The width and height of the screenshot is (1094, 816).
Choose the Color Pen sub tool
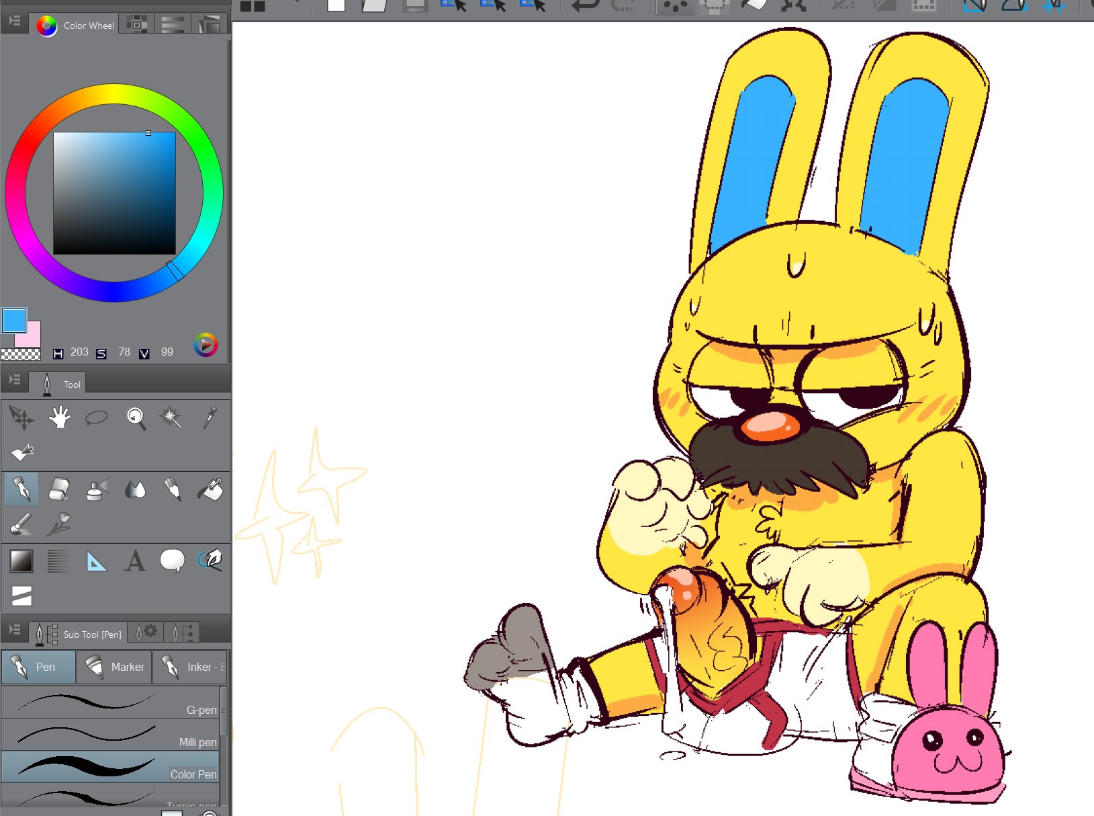[110, 767]
